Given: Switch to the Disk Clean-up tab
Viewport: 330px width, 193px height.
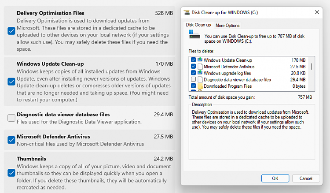Looking at the screenshot, I should 198,25.
